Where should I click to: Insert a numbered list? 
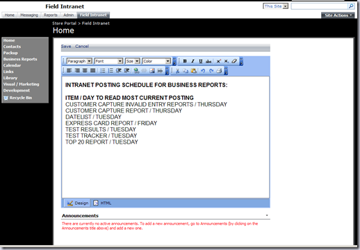(111, 71)
